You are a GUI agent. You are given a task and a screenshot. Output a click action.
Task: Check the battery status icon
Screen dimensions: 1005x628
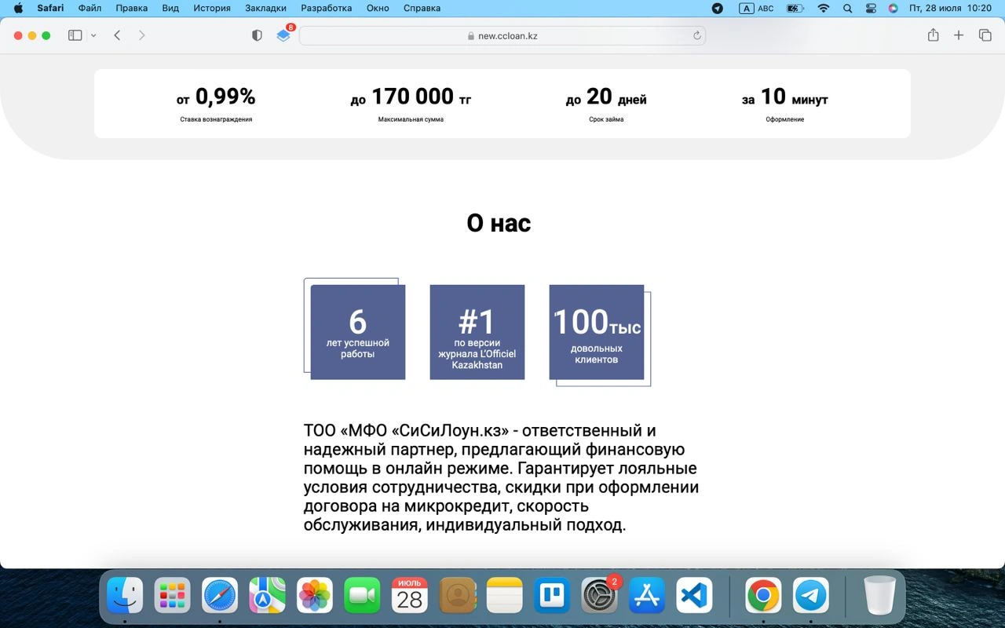[x=795, y=8]
